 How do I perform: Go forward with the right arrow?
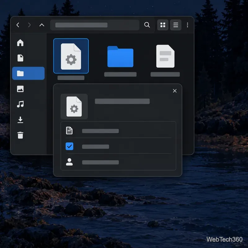(29, 25)
